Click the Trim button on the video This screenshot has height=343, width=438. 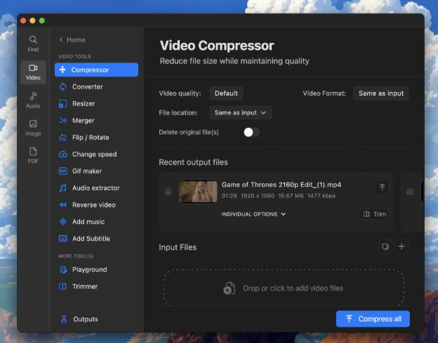[x=375, y=214]
